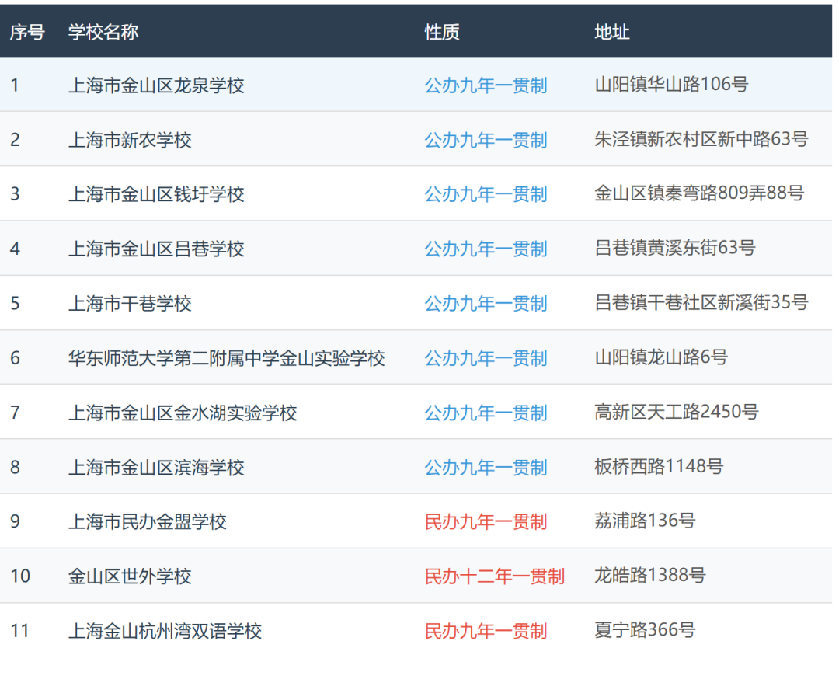Click 公办九年一贯制 in the 滨海学校 row

point(486,467)
